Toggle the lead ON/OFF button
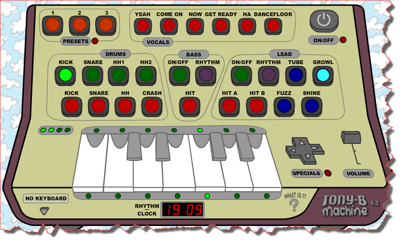Viewport: 404px width, 244px height. tap(241, 75)
